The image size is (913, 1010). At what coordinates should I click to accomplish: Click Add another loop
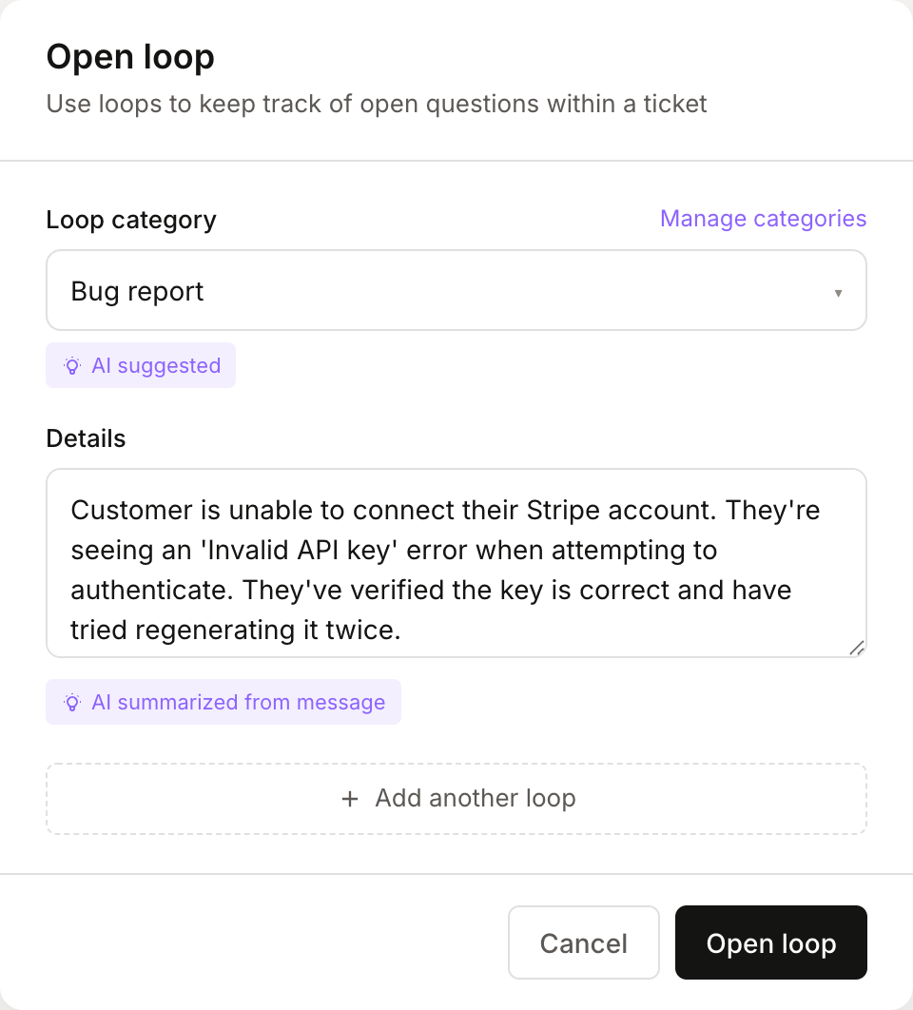(456, 799)
